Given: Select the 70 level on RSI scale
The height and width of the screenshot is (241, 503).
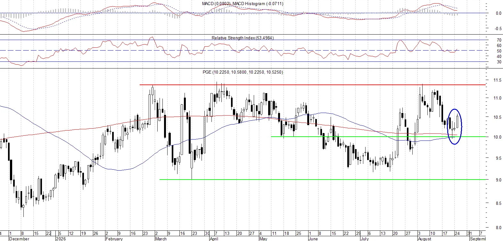Looking at the screenshot, I should point(499,40).
